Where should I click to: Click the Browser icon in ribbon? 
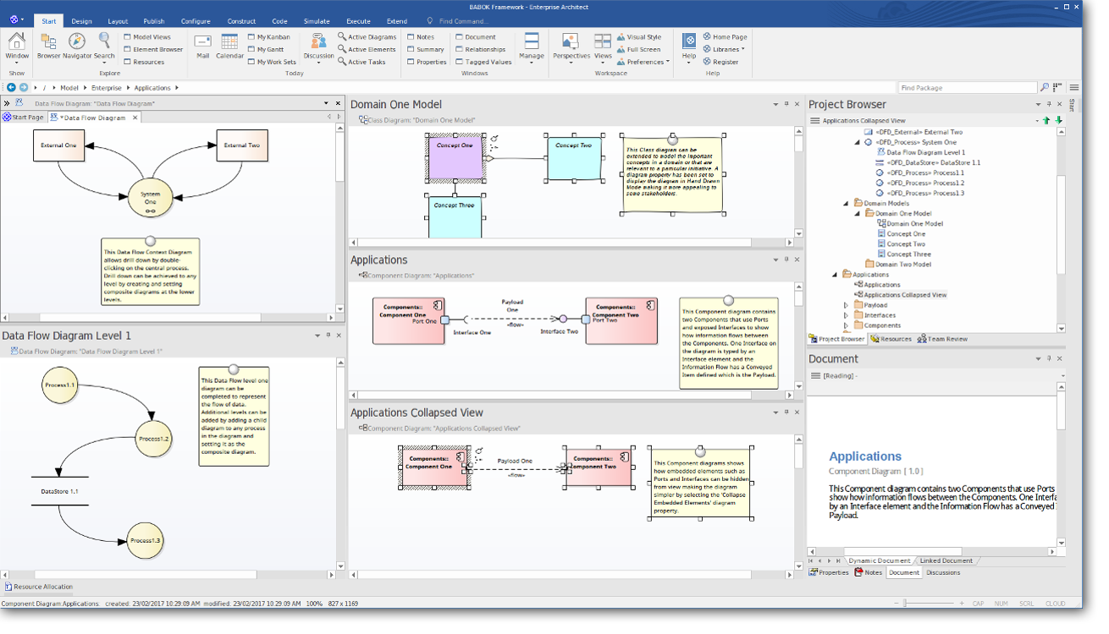tap(48, 42)
